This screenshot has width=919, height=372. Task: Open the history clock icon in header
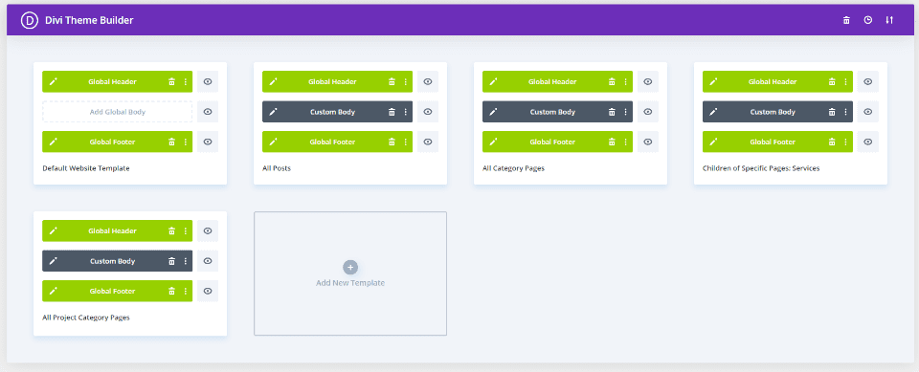point(868,20)
